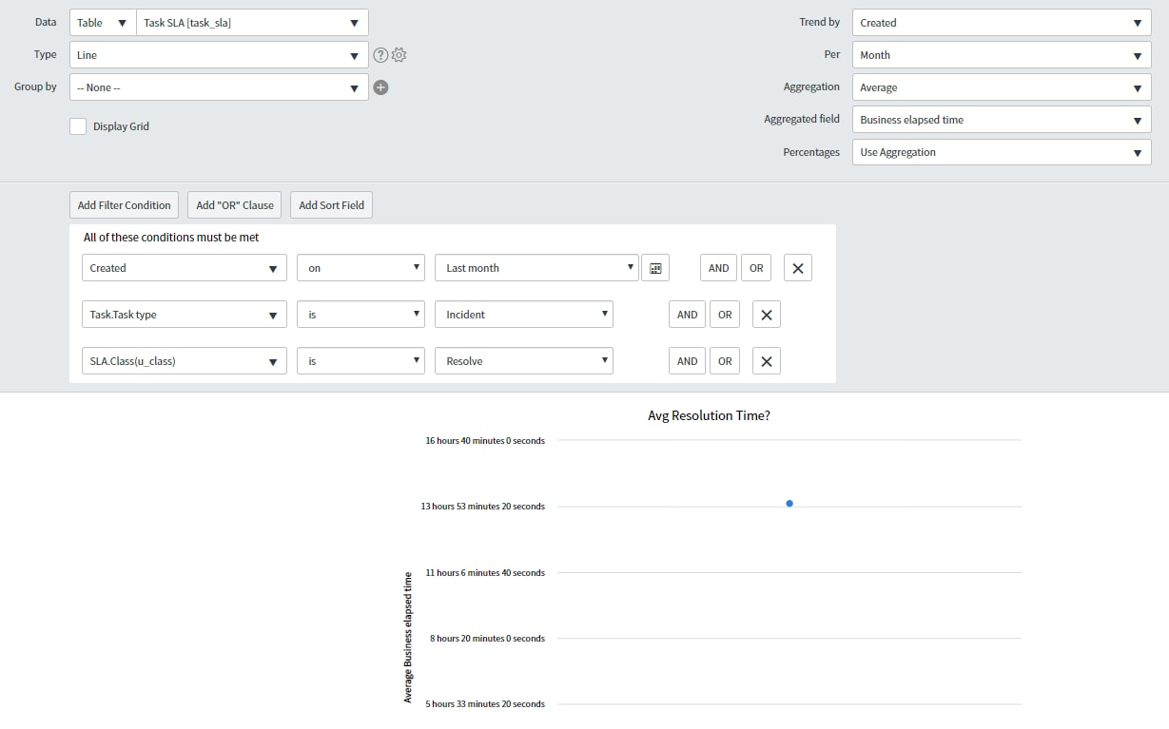Click OR in the SLA.Class row
Viewport: 1169px width, 729px height.
pyautogui.click(x=725, y=361)
